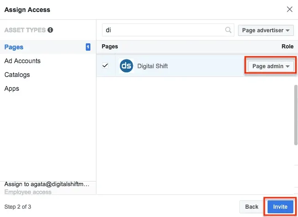Click the Pages selected count badge
This screenshot has width=298, height=217.
88,47
